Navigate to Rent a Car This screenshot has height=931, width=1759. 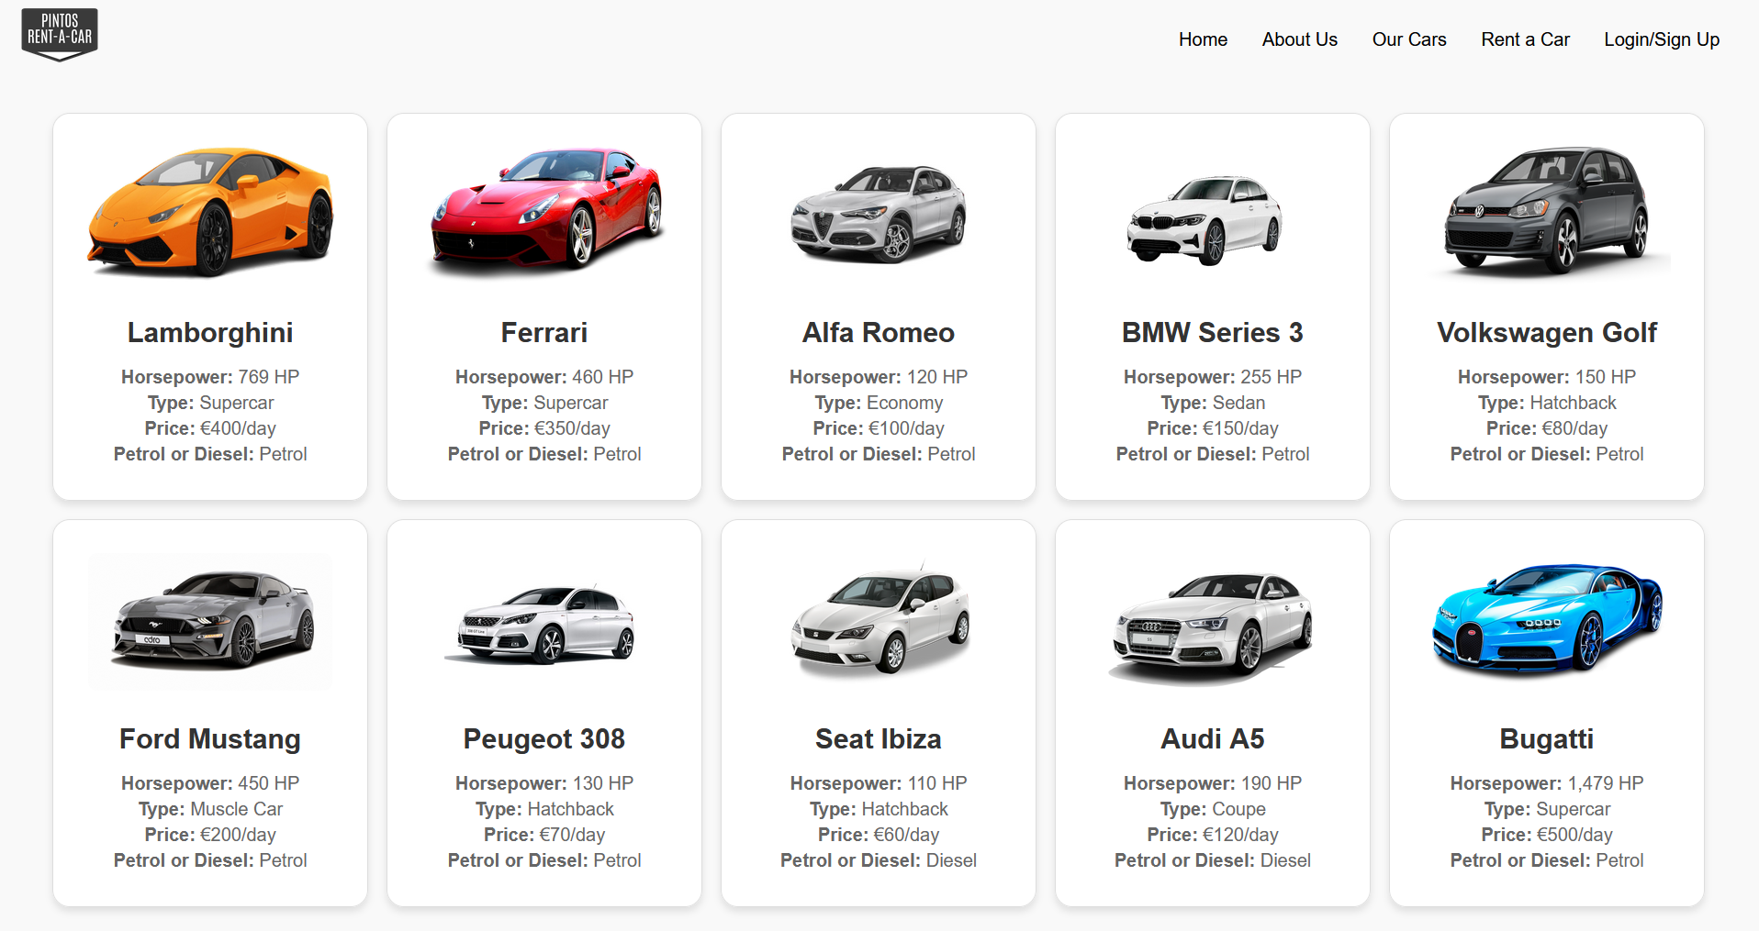click(1525, 39)
